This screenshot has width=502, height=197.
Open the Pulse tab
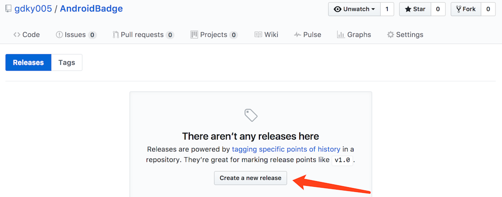coord(308,35)
